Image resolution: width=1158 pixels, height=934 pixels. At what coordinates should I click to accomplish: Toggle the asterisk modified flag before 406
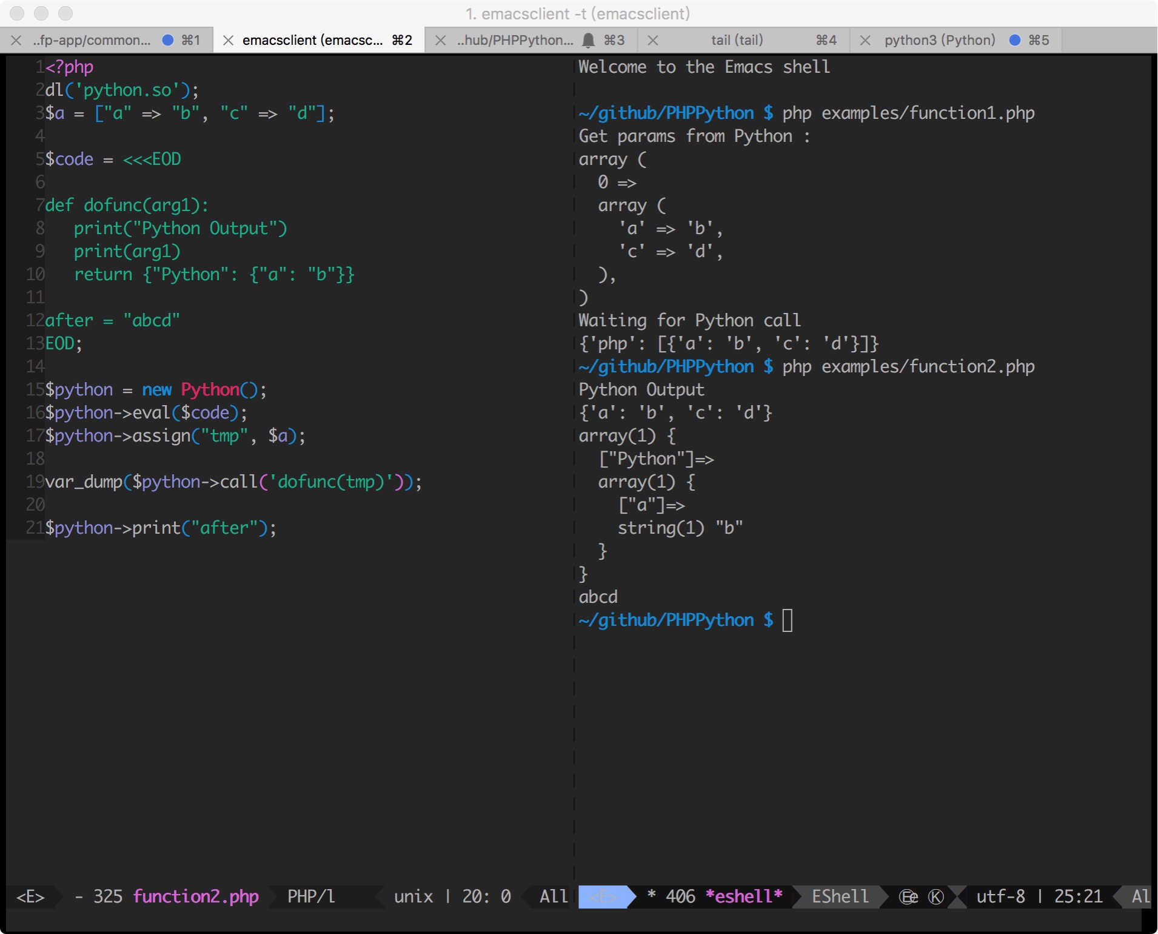(651, 896)
